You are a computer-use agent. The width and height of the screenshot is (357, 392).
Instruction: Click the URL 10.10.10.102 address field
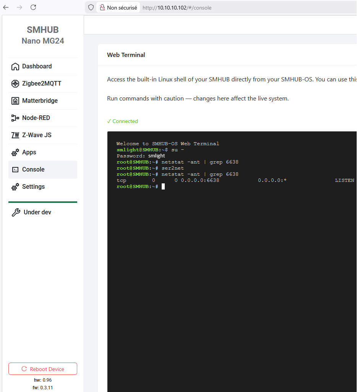177,8
